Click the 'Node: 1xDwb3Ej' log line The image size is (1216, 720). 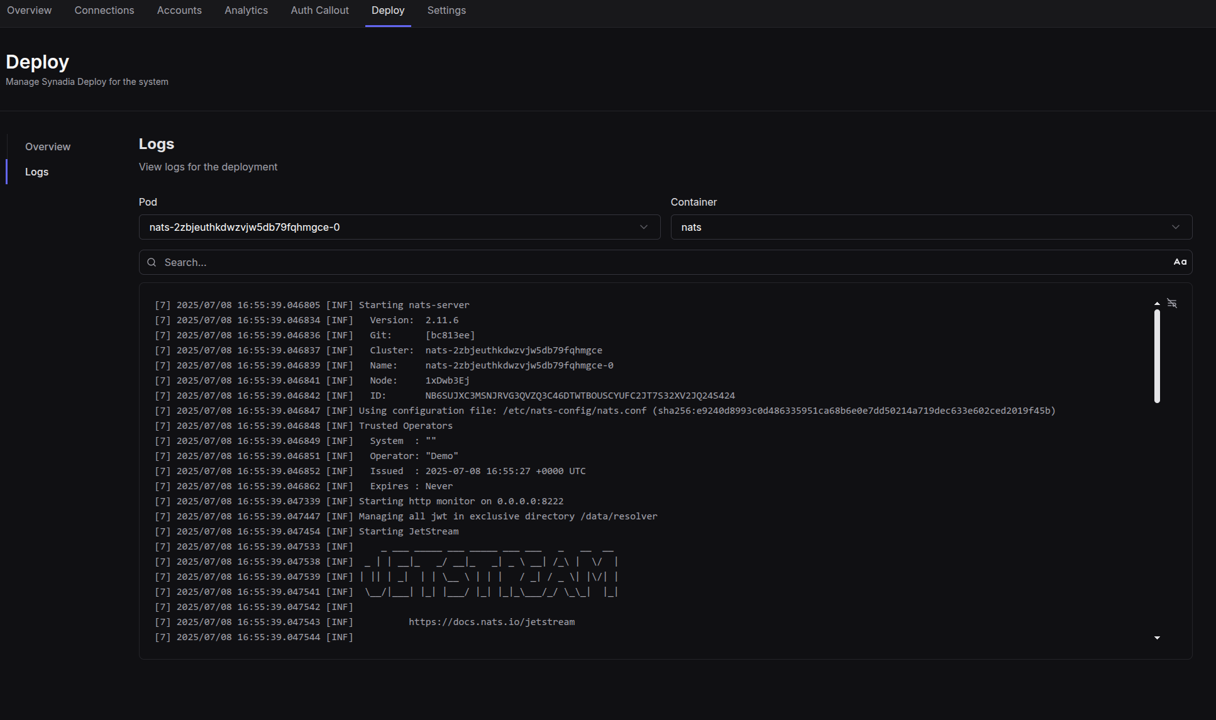tap(312, 380)
